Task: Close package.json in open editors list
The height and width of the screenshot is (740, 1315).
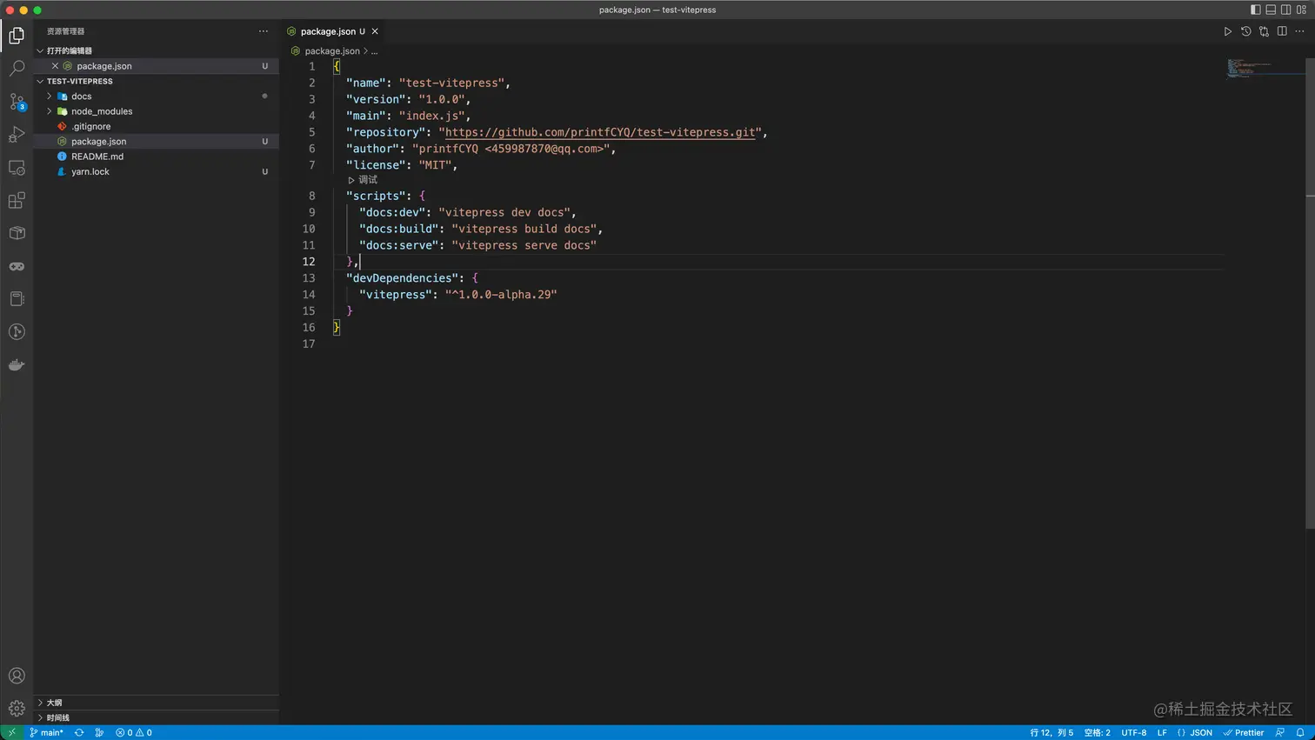Action: coord(56,66)
